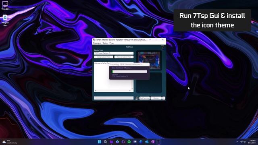The width and height of the screenshot is (258, 145).
Task: Open the purple ring taskbar app
Action: pos(123,142)
